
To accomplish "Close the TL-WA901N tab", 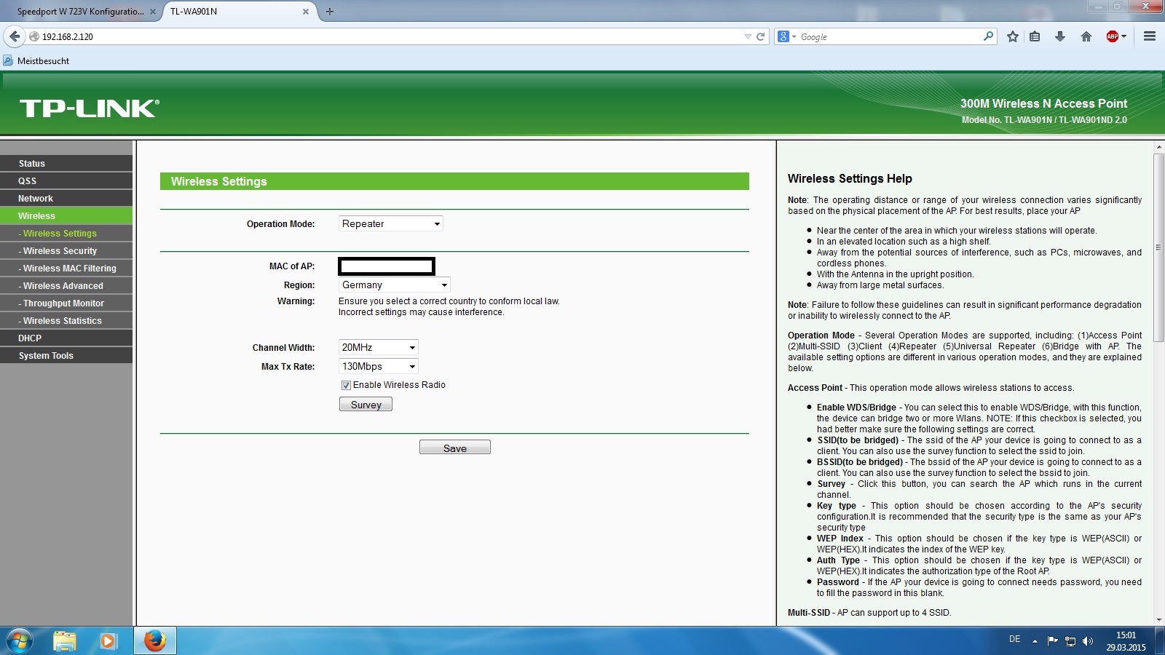I will pos(306,12).
